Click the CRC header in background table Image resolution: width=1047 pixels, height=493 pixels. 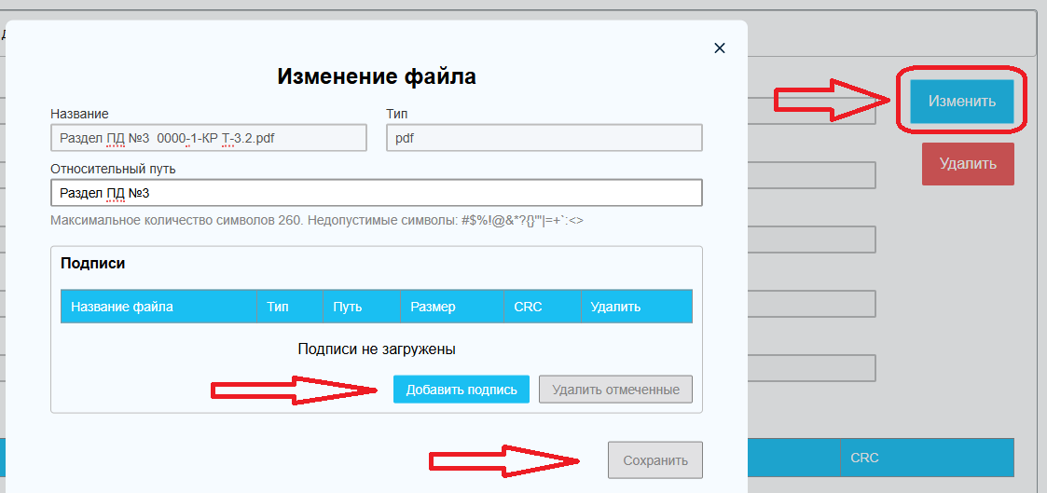864,459
